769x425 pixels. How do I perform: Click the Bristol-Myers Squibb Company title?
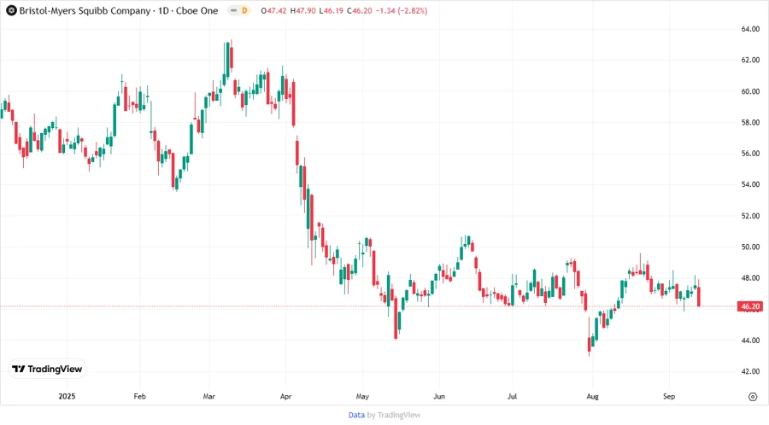[x=85, y=11]
